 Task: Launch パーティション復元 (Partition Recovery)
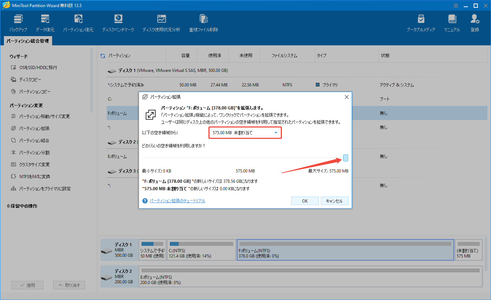point(78,22)
